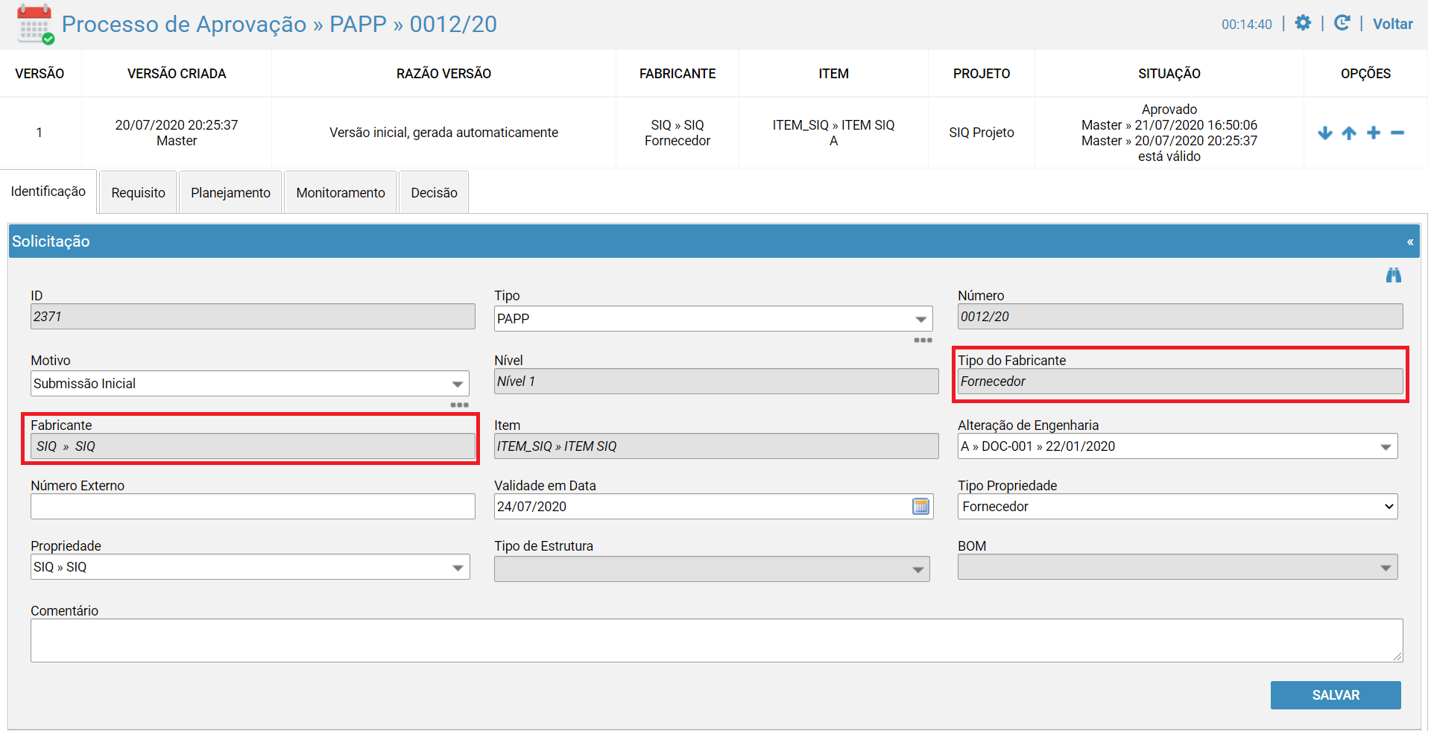This screenshot has width=1431, height=731.
Task: Click the 'SIQ Projeto' cell
Action: pyautogui.click(x=982, y=133)
